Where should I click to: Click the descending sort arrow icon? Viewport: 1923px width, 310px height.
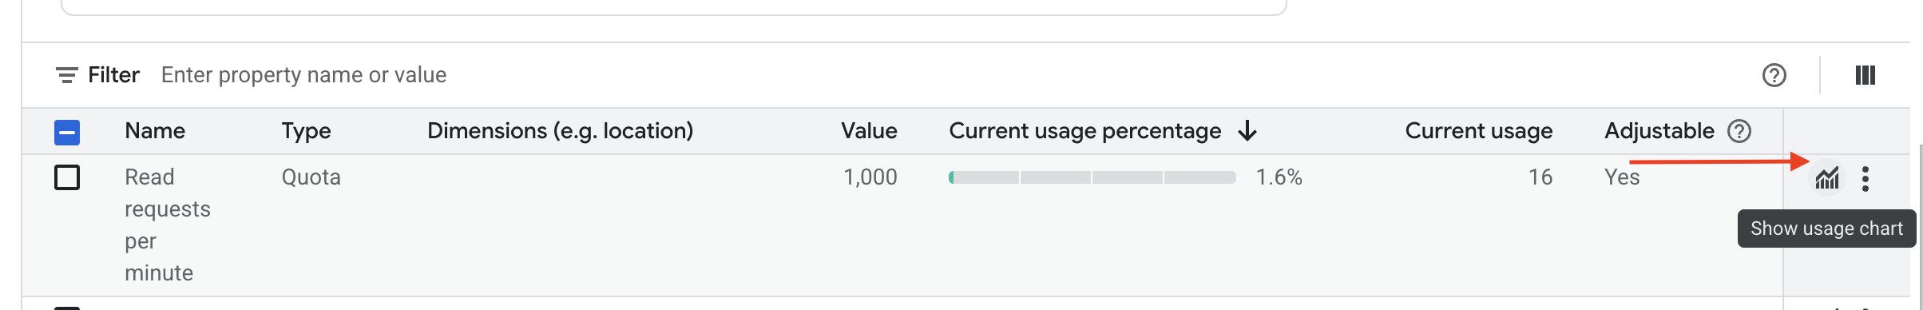coord(1247,130)
